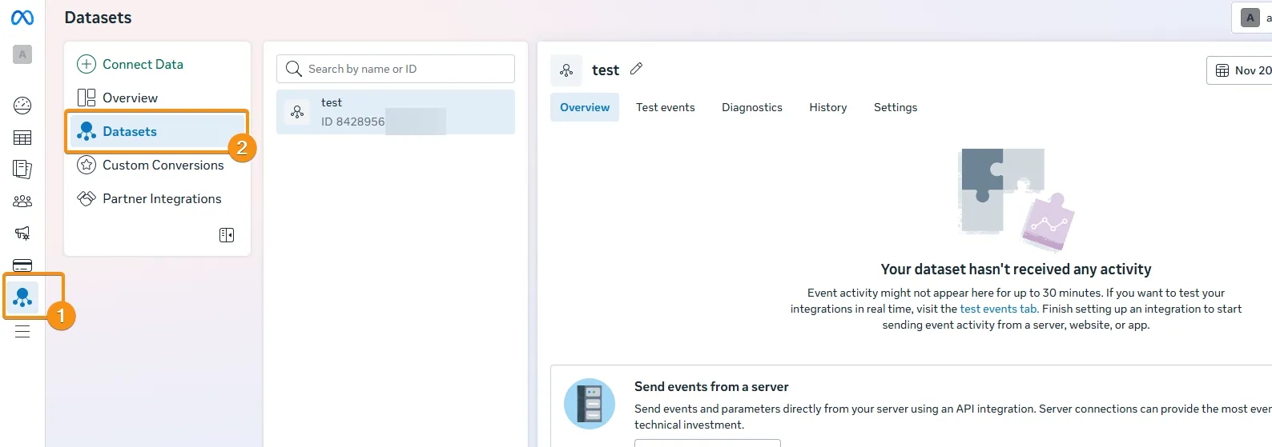Select Datasets in the sidebar

tap(157, 131)
